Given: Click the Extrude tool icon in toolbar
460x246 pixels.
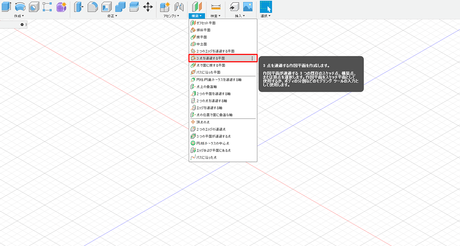Looking at the screenshot, I should point(5,7).
